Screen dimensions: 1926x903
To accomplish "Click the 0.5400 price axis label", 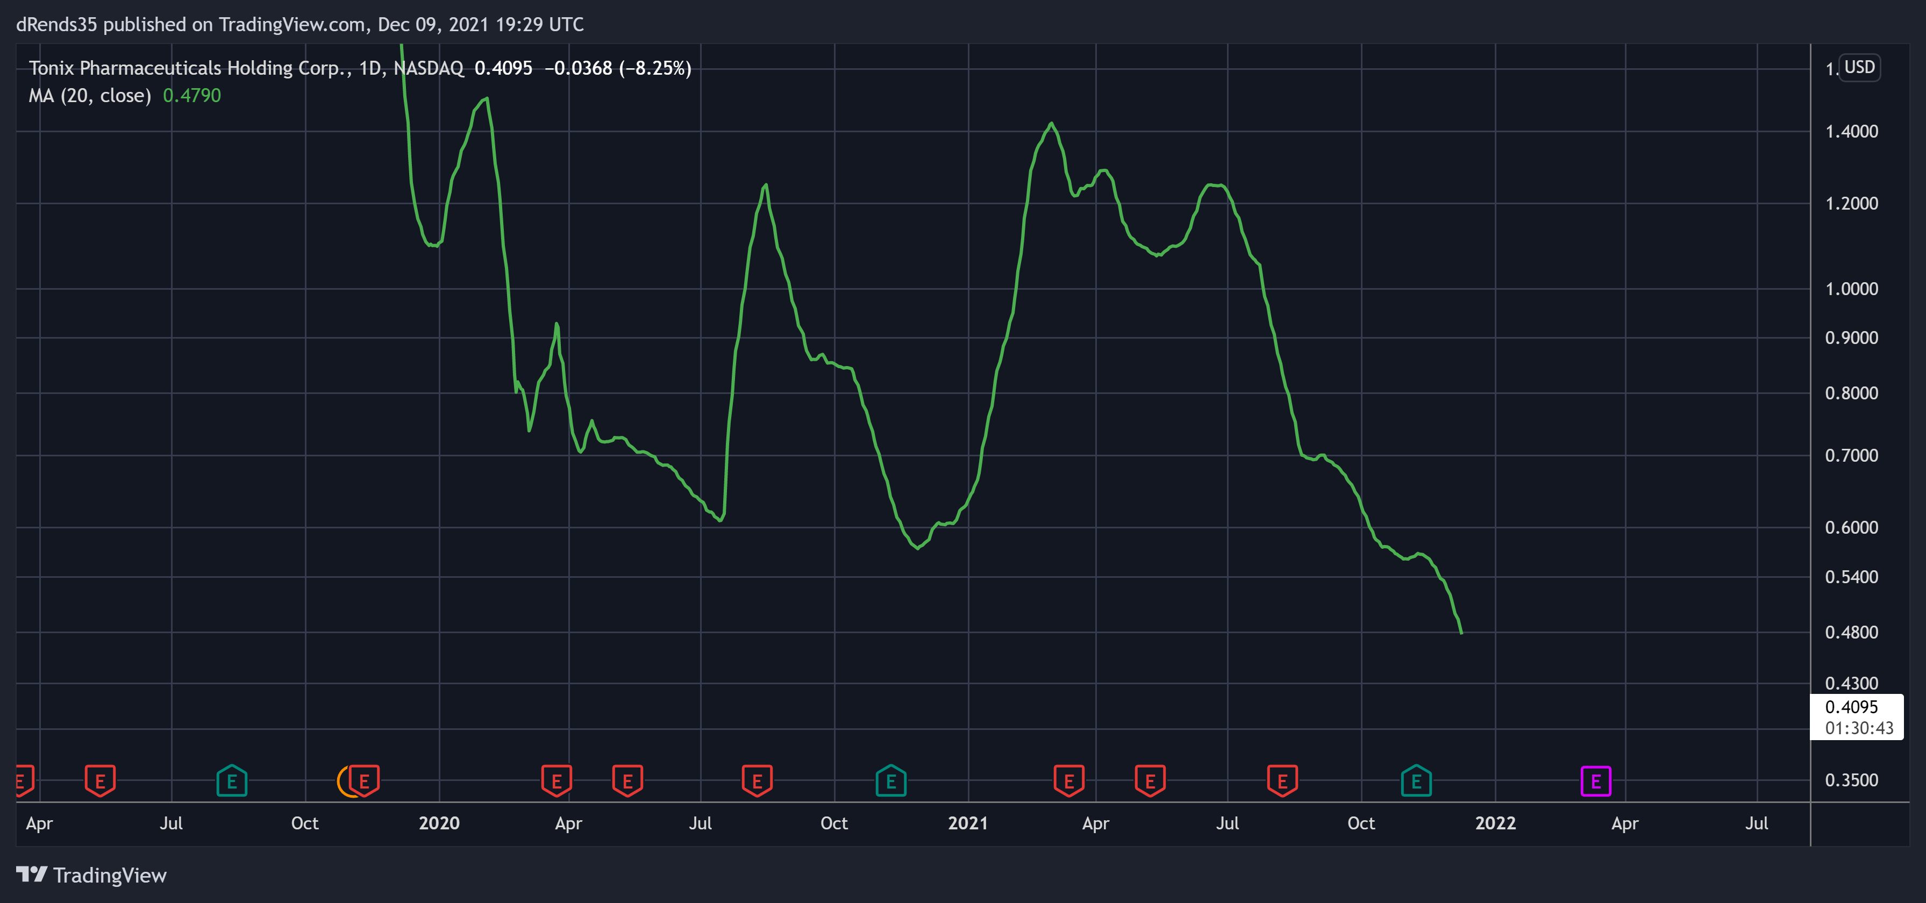I will point(1851,577).
